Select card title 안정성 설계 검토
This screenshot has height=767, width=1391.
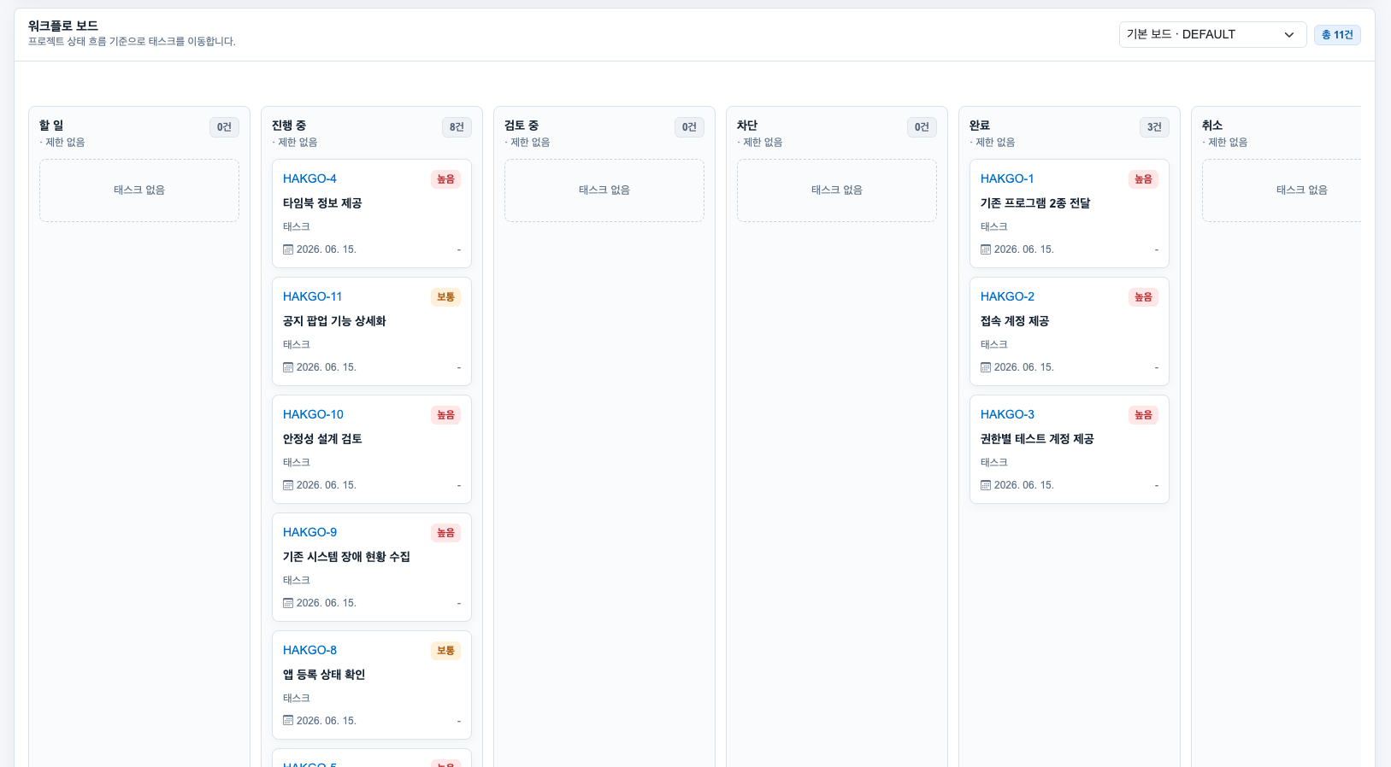click(x=322, y=439)
